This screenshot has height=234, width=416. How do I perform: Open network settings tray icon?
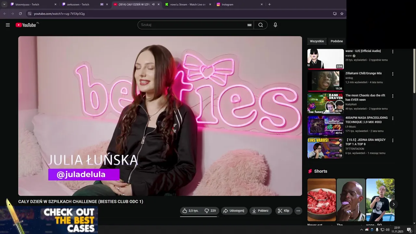(382, 230)
